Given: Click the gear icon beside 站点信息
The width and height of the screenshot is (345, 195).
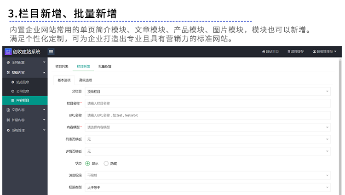Looking at the screenshot, I should (13, 82).
